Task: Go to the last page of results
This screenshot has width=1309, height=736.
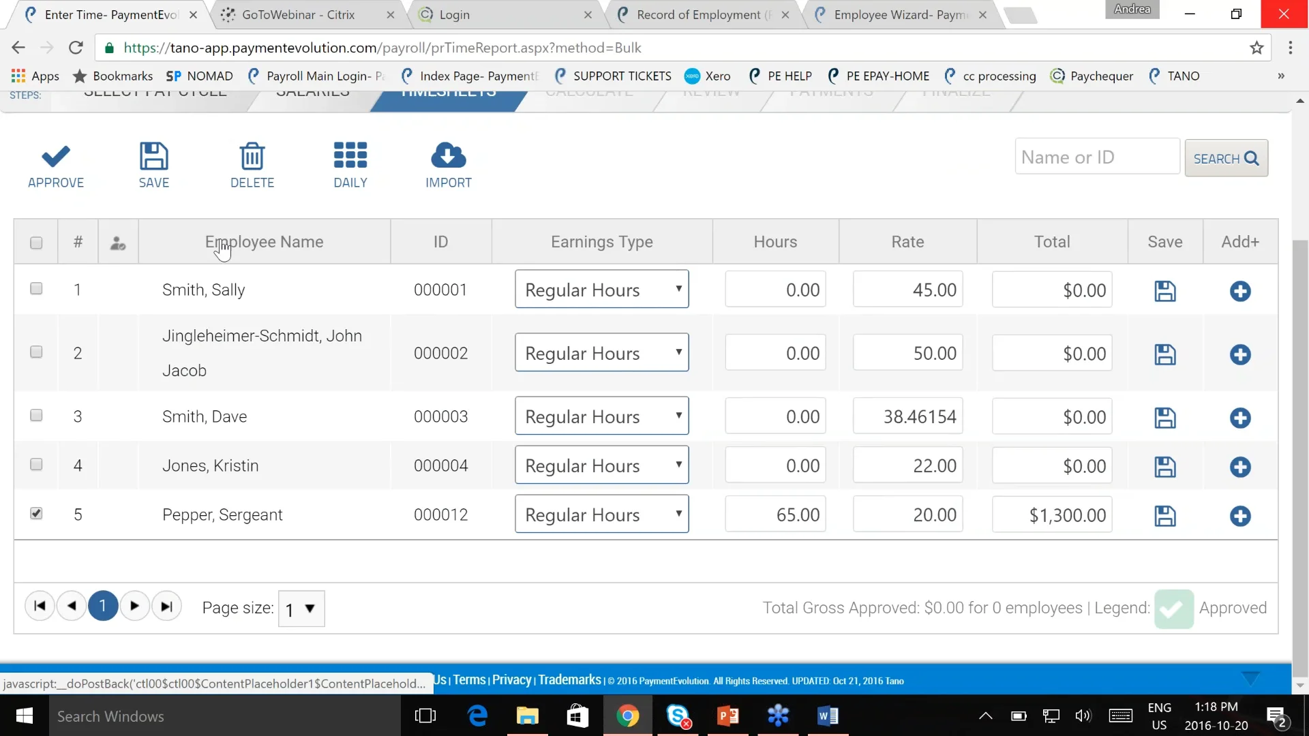Action: point(167,605)
